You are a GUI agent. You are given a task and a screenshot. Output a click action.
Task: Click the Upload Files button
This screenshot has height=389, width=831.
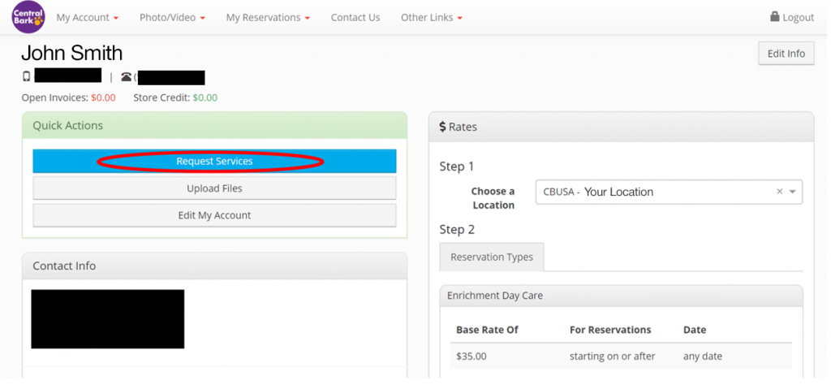click(214, 188)
